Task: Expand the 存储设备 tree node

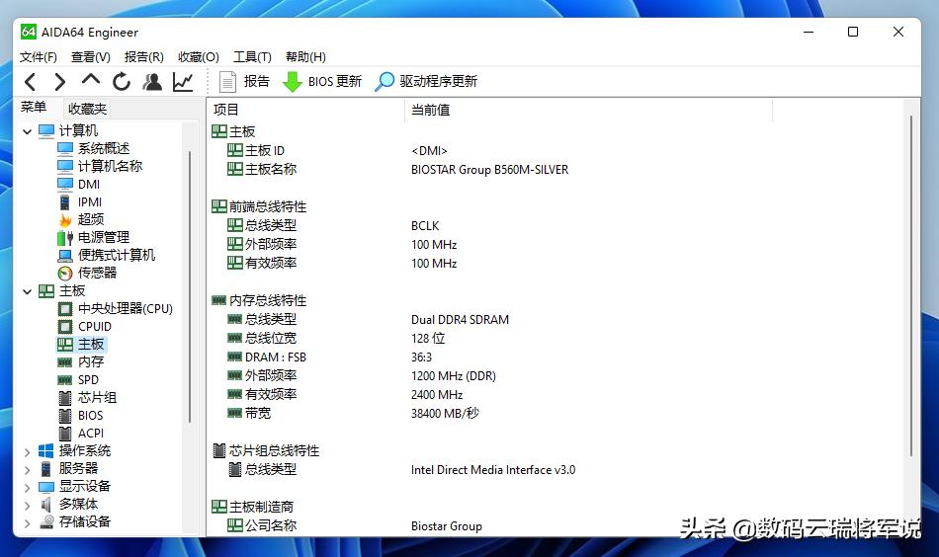Action: pyautogui.click(x=27, y=522)
